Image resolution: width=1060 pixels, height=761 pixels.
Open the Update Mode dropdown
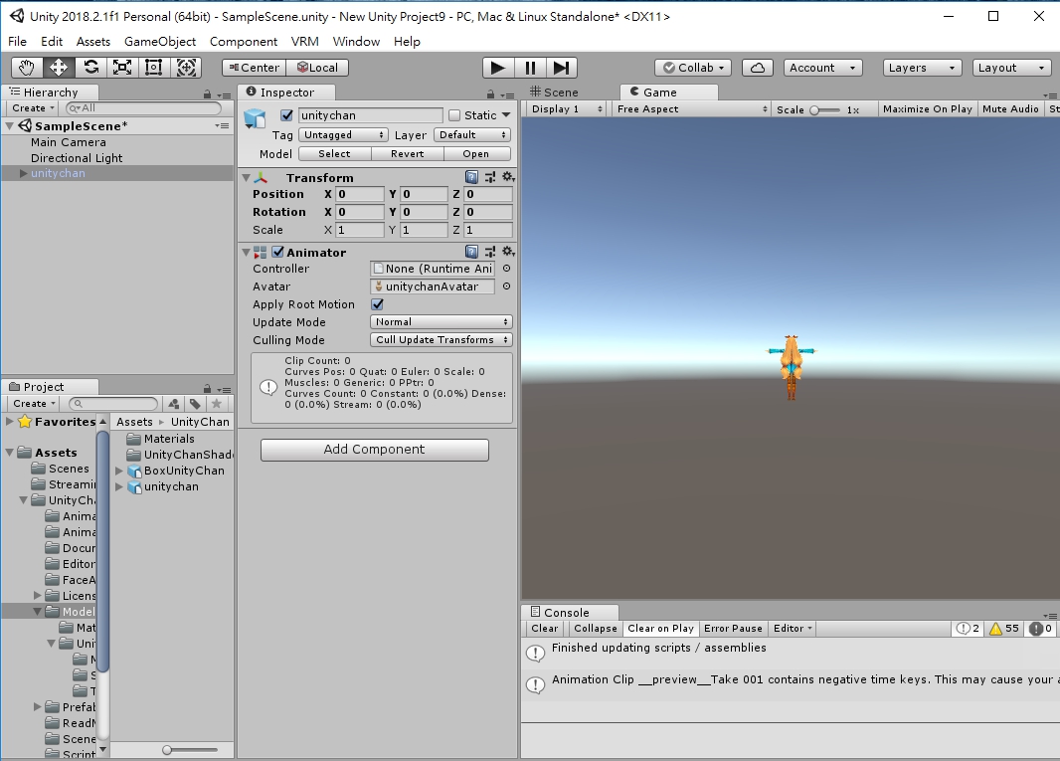(x=441, y=322)
